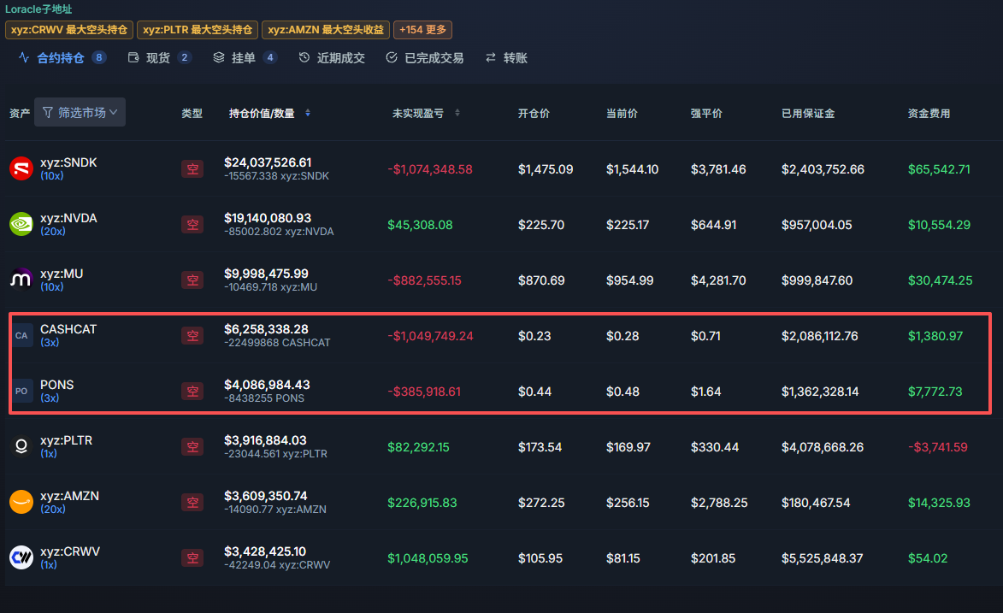The image size is (1003, 613).
Task: Click NVDA liquidation price $644.91
Action: (713, 225)
